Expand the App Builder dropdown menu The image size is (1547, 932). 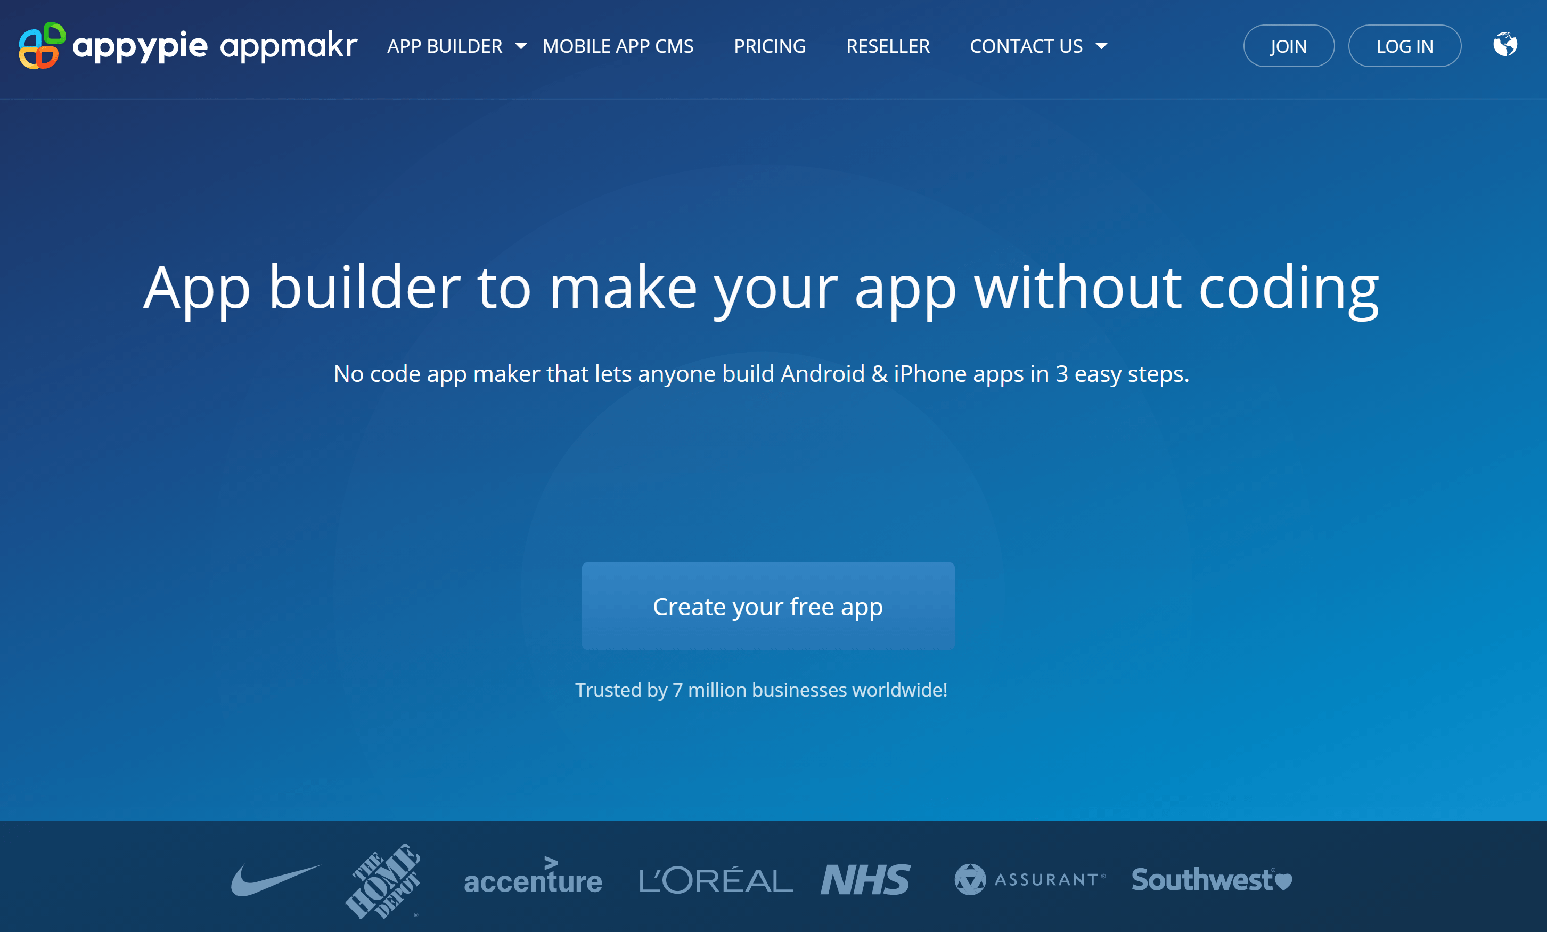pos(455,45)
